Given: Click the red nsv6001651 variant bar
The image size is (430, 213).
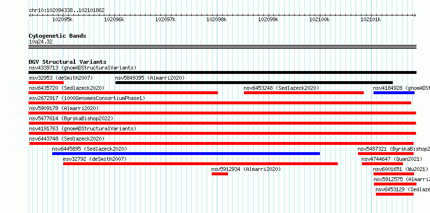Looking at the screenshot, I should click(x=394, y=174).
